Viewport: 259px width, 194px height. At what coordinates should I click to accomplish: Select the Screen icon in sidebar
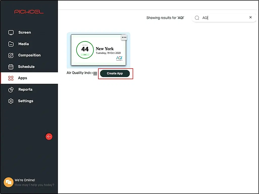pos(11,32)
